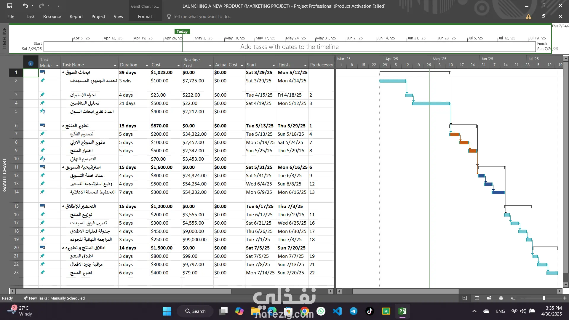The height and width of the screenshot is (320, 569).
Task: Click the warning triangle activation icon
Action: tap(528, 17)
